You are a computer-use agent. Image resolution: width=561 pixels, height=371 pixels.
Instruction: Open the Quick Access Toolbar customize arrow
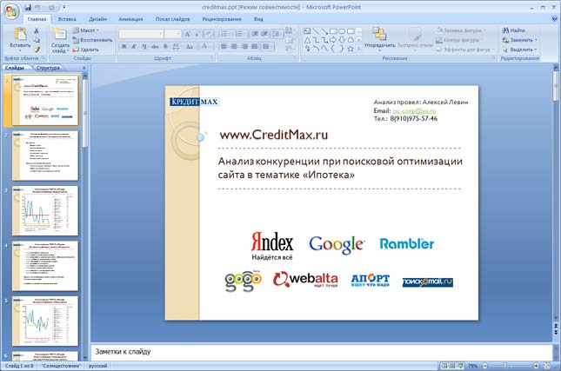64,7
